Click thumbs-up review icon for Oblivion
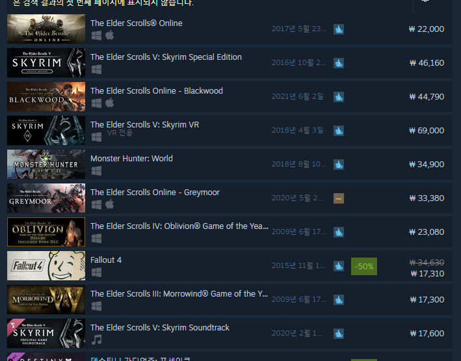This screenshot has height=361, width=461. [339, 232]
